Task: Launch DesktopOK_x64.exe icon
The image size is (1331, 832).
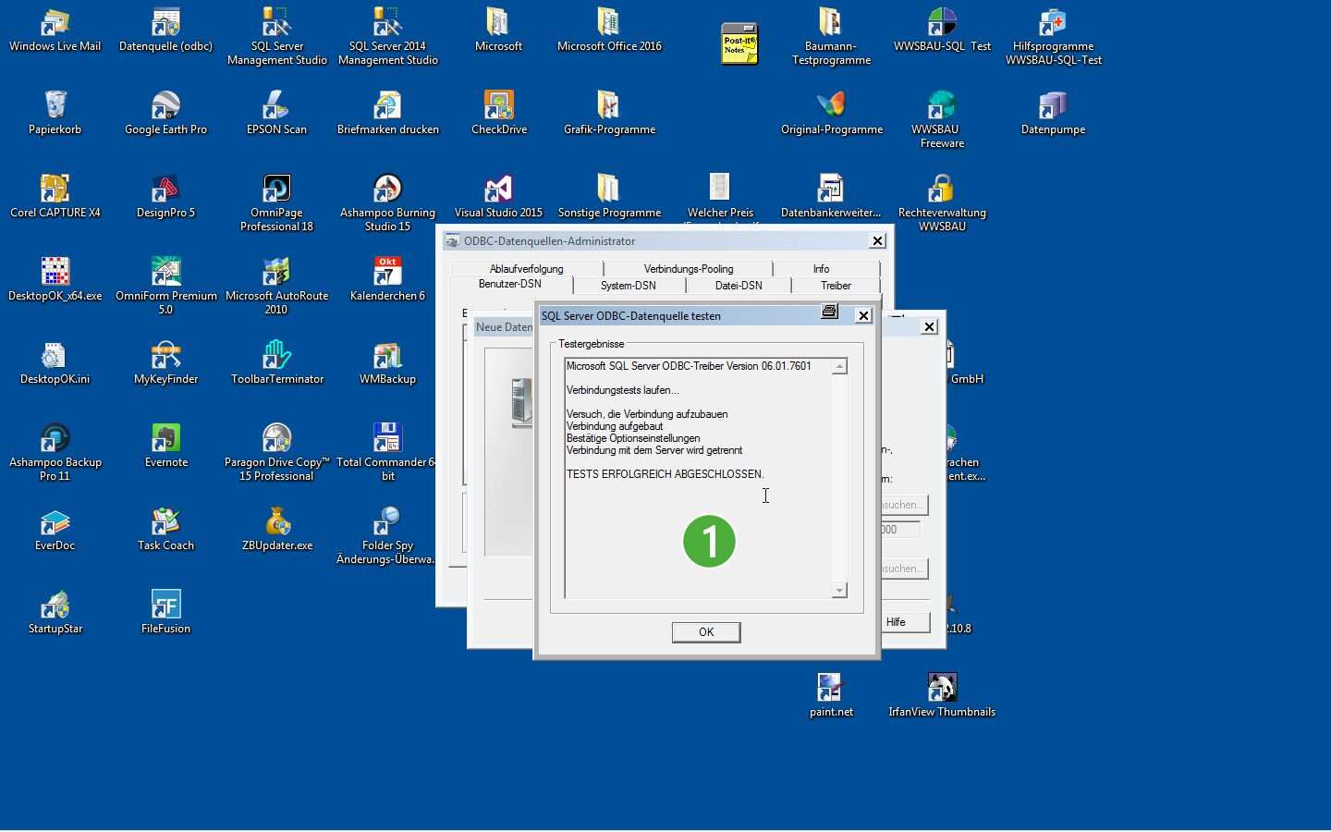Action: click(x=55, y=280)
